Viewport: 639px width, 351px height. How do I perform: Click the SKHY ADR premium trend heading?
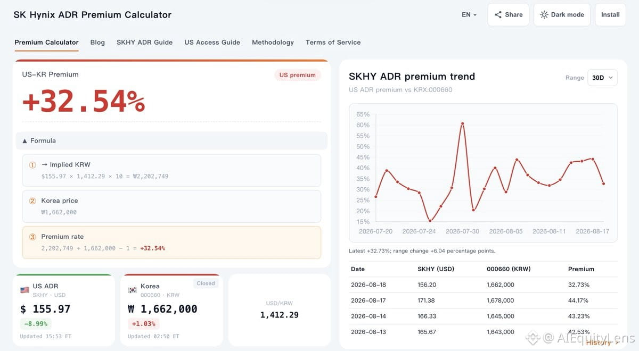pyautogui.click(x=412, y=77)
